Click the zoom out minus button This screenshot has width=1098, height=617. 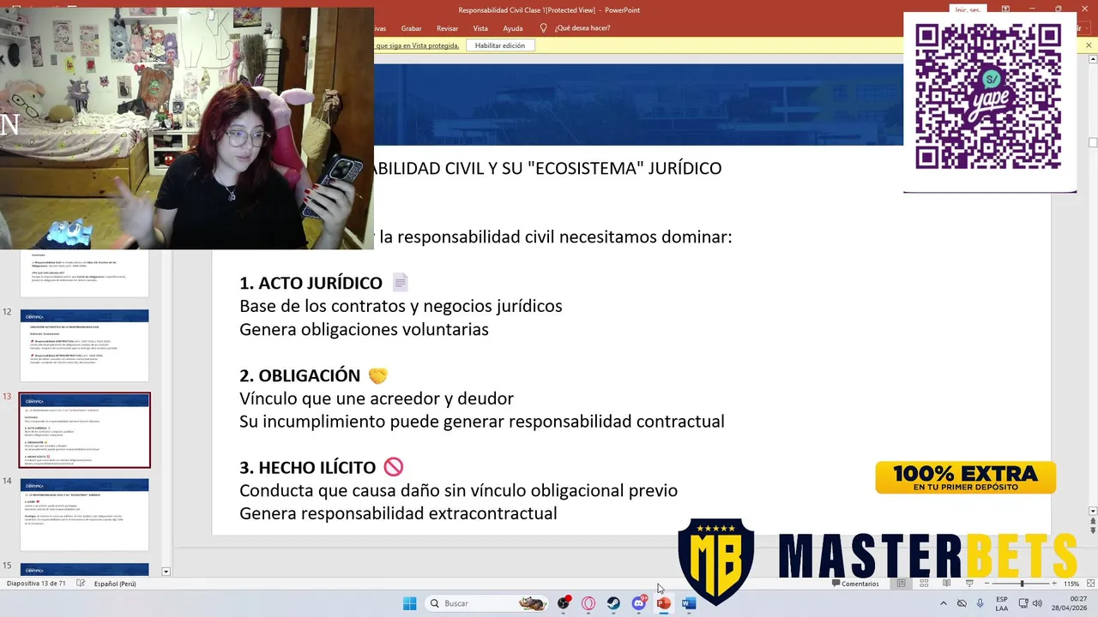[986, 584]
